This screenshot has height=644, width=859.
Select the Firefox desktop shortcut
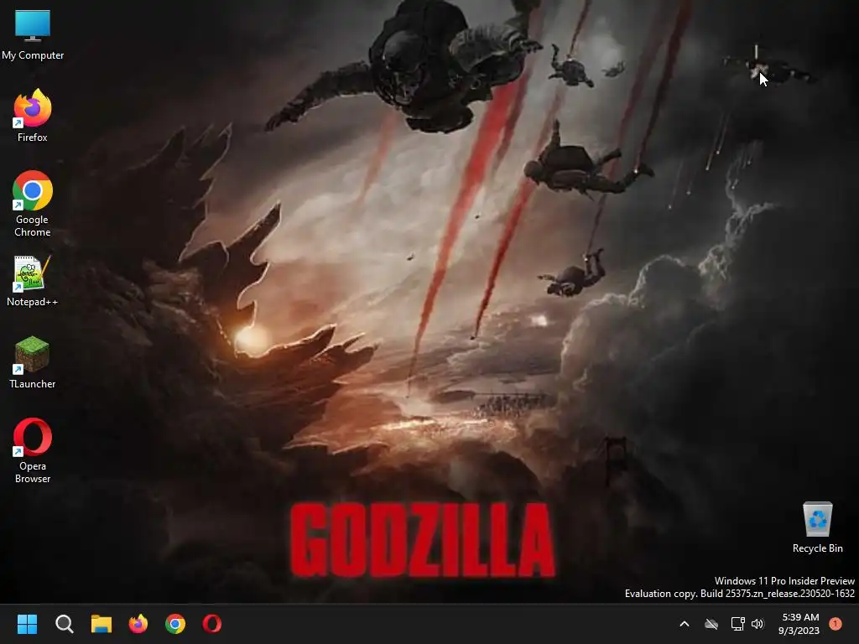(33, 116)
